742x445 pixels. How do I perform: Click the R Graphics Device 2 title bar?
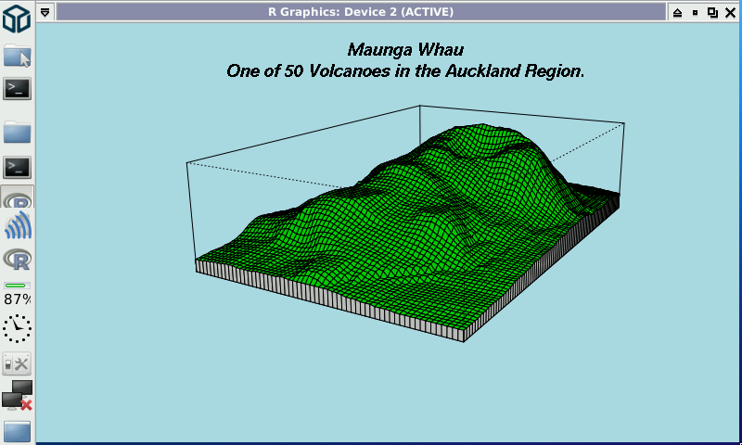pyautogui.click(x=361, y=12)
